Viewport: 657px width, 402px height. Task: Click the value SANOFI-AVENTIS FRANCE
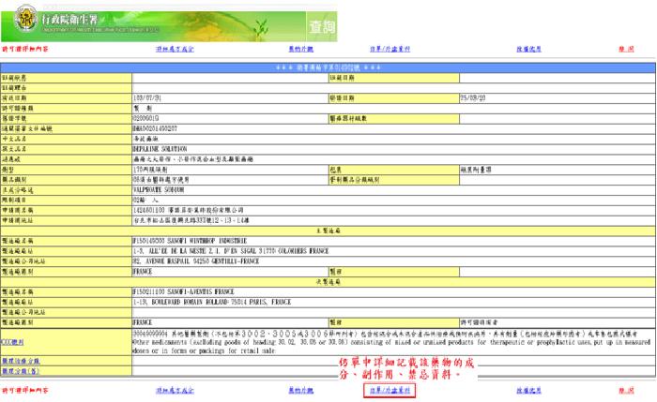(x=201, y=291)
